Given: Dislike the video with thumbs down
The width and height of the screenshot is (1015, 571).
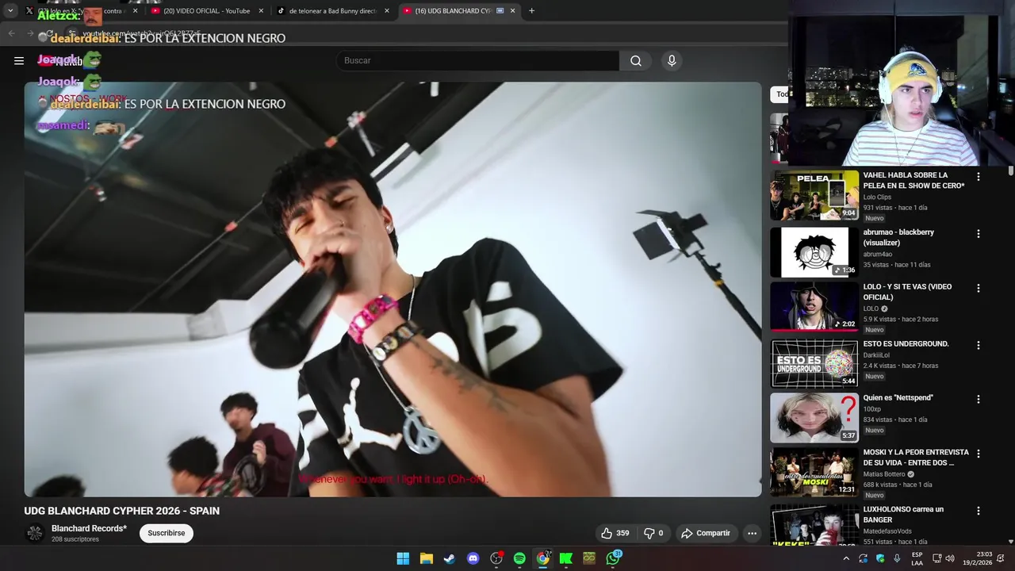Looking at the screenshot, I should pos(653,533).
